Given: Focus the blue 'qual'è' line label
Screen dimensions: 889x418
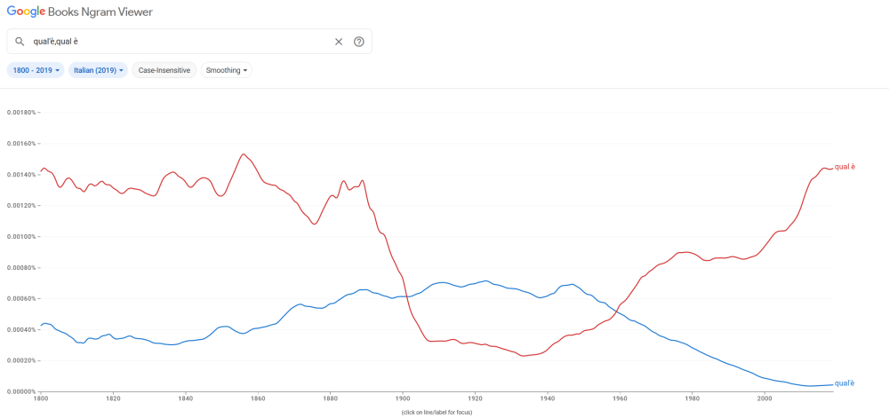Looking at the screenshot, I should click(845, 383).
